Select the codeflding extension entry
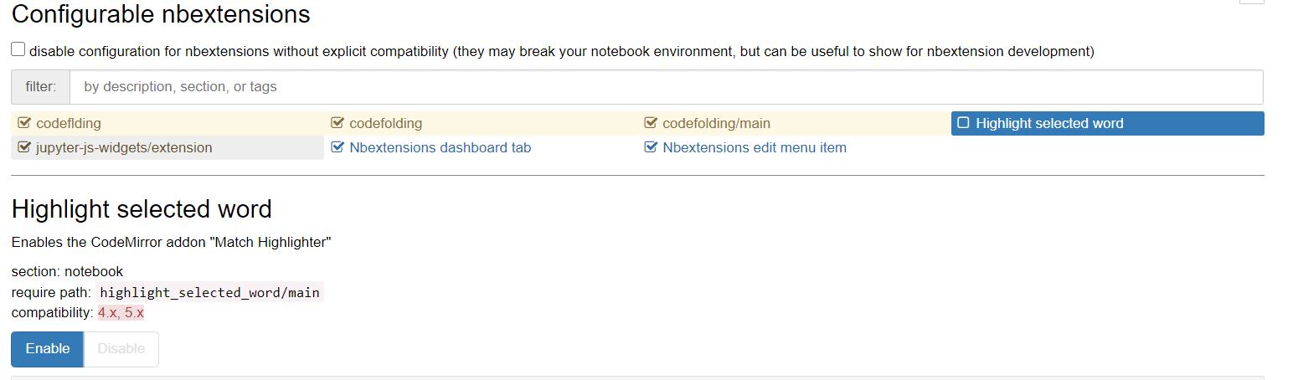The height and width of the screenshot is (380, 1293). [69, 124]
